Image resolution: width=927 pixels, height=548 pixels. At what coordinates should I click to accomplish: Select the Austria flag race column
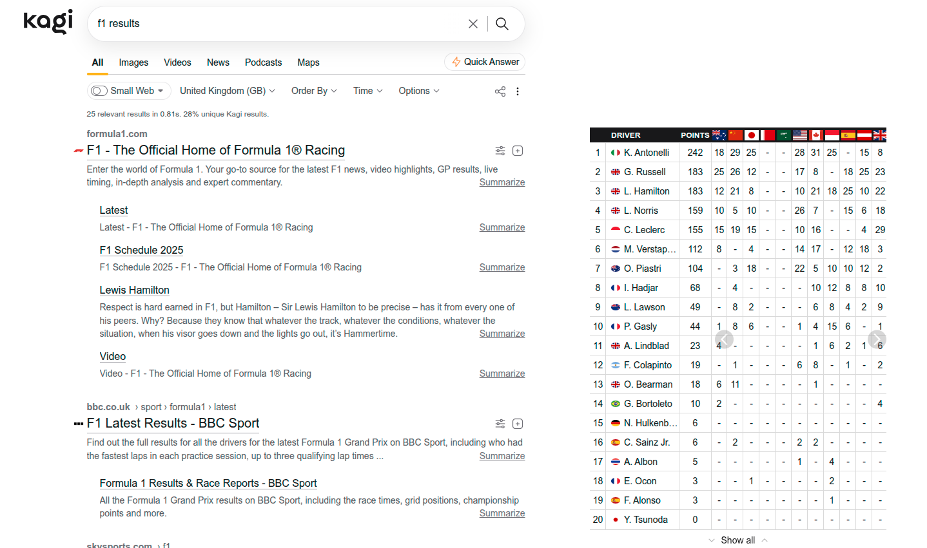pyautogui.click(x=864, y=135)
